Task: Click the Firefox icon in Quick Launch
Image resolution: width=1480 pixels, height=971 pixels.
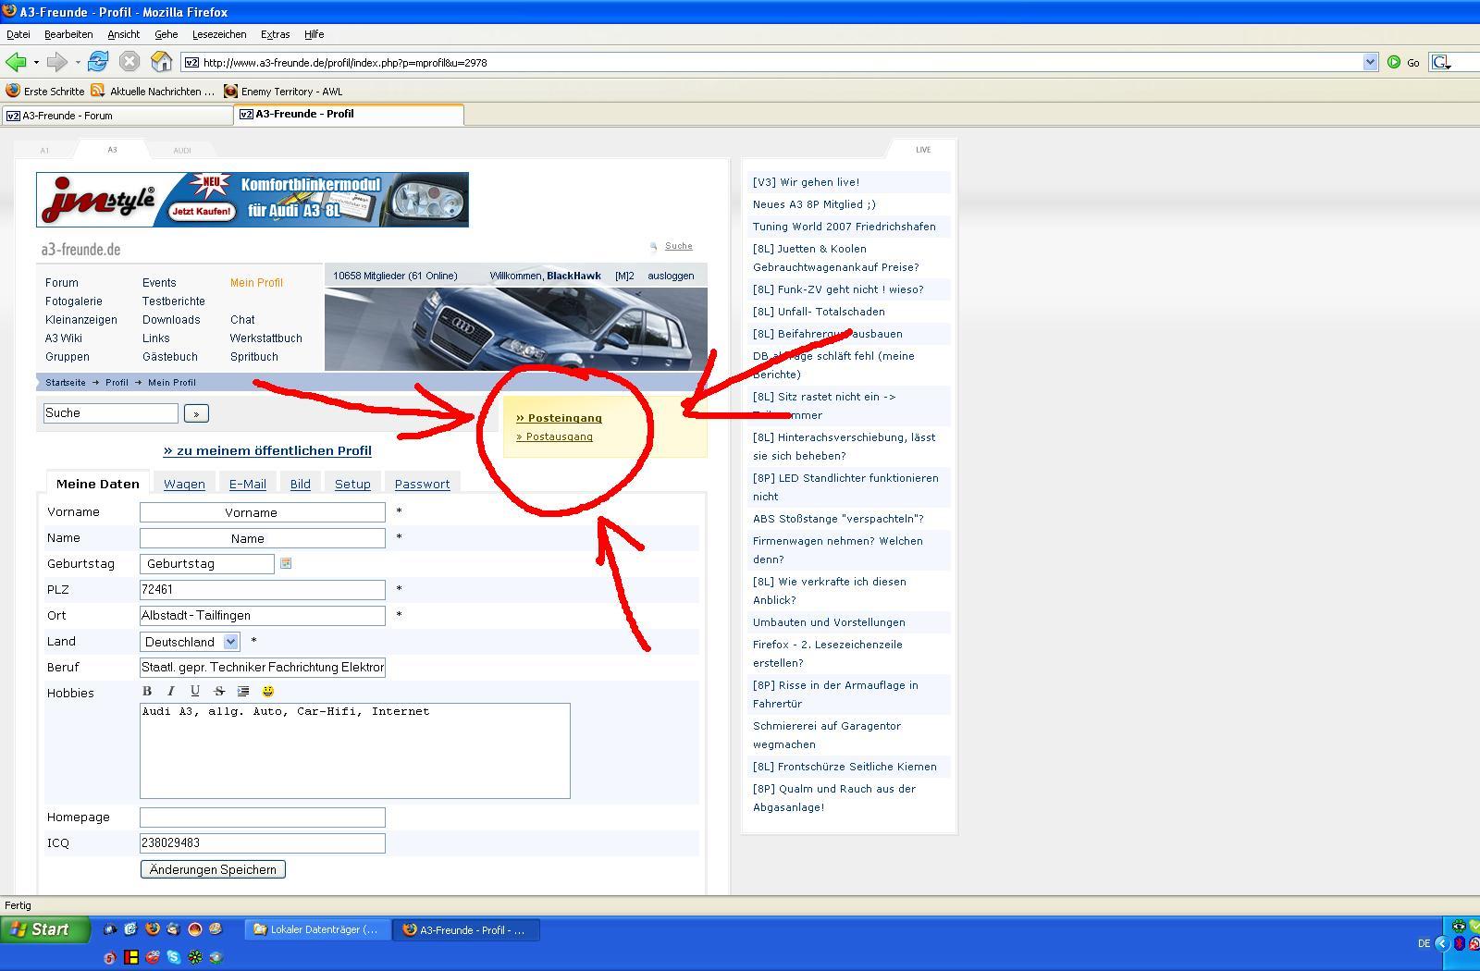Action: (153, 928)
